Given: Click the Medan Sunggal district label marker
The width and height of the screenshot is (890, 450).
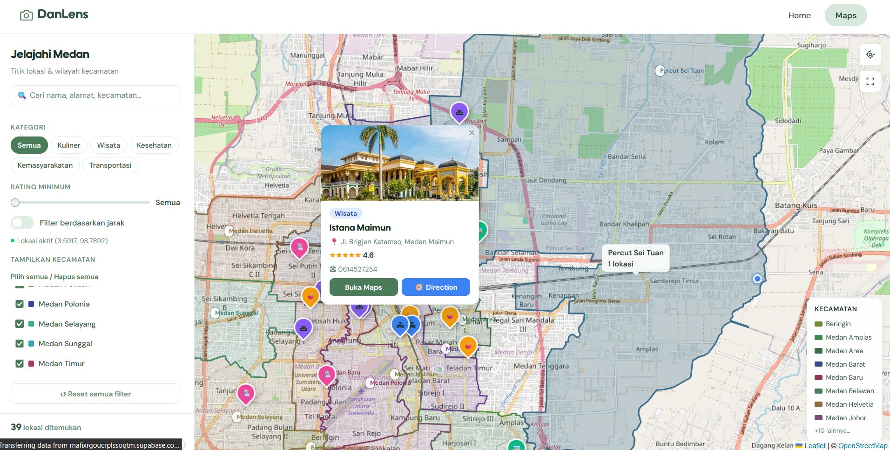Looking at the screenshot, I should 215,313.
